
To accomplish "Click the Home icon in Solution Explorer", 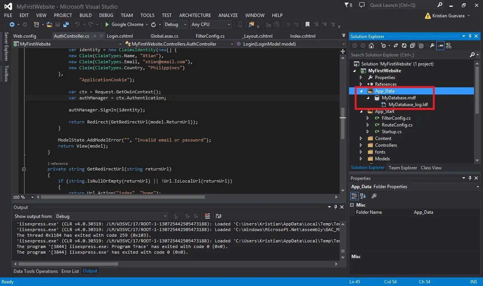I will tap(371, 46).
